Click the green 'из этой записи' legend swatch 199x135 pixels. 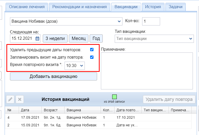[x=114, y=97]
